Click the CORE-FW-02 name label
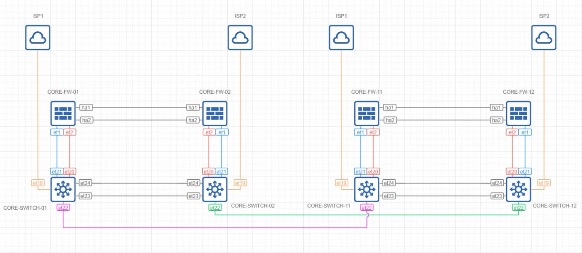This screenshot has width=582, height=253. click(x=215, y=92)
